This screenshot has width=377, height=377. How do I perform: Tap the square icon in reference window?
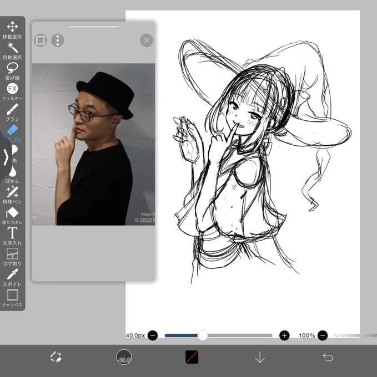point(40,40)
